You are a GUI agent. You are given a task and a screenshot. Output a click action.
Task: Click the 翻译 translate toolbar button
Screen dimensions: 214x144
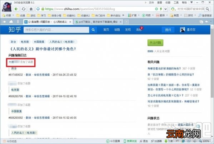click(160, 15)
